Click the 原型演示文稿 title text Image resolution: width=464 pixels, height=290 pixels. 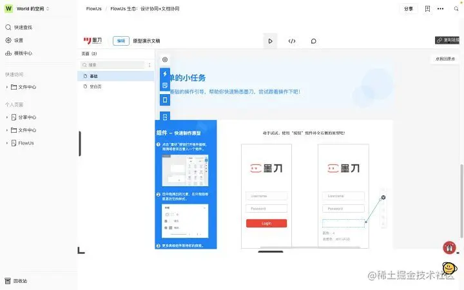[146, 41]
